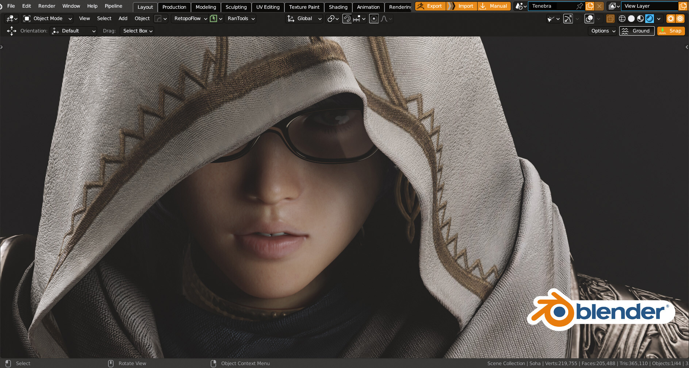
Task: Open the Window menu
Action: tap(71, 6)
